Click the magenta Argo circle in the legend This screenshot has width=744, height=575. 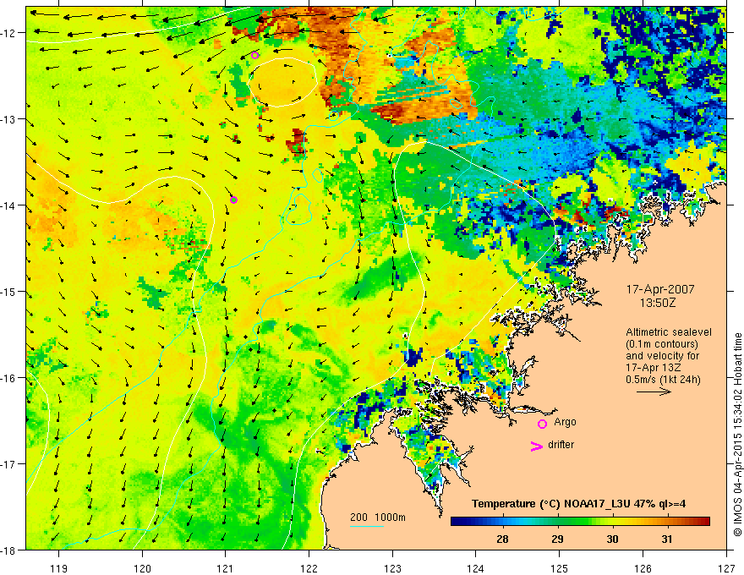click(542, 424)
